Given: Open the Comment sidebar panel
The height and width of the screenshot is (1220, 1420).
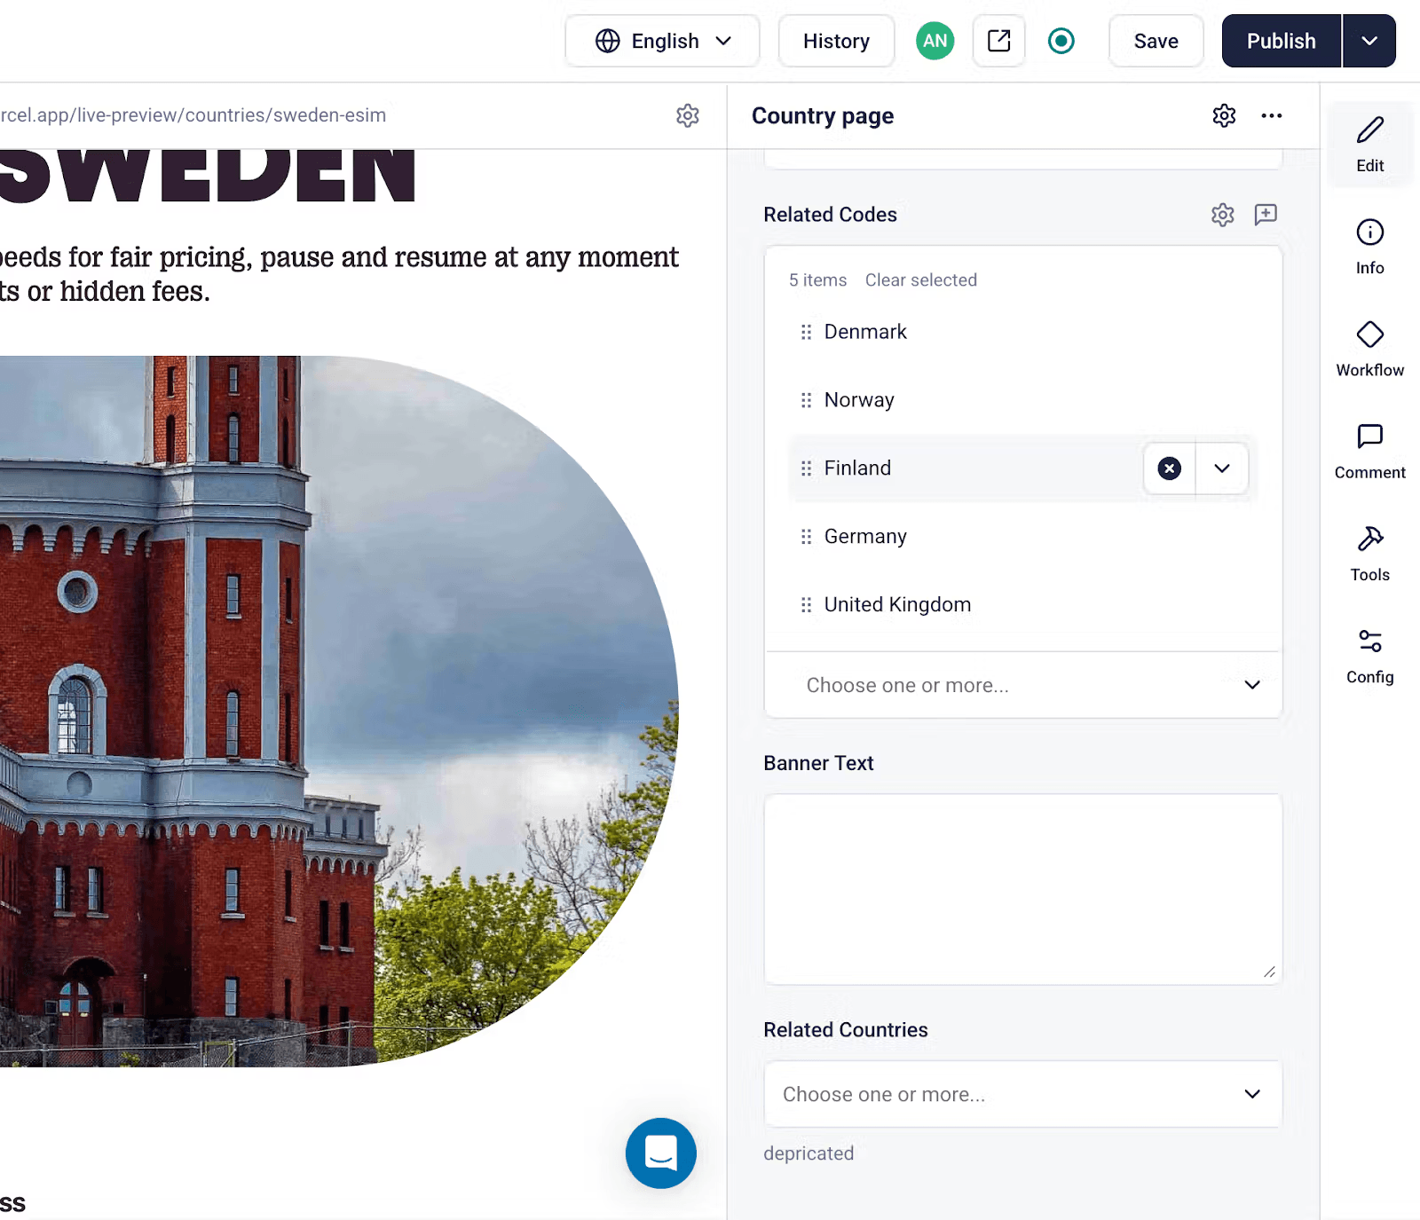Looking at the screenshot, I should pos(1369,451).
